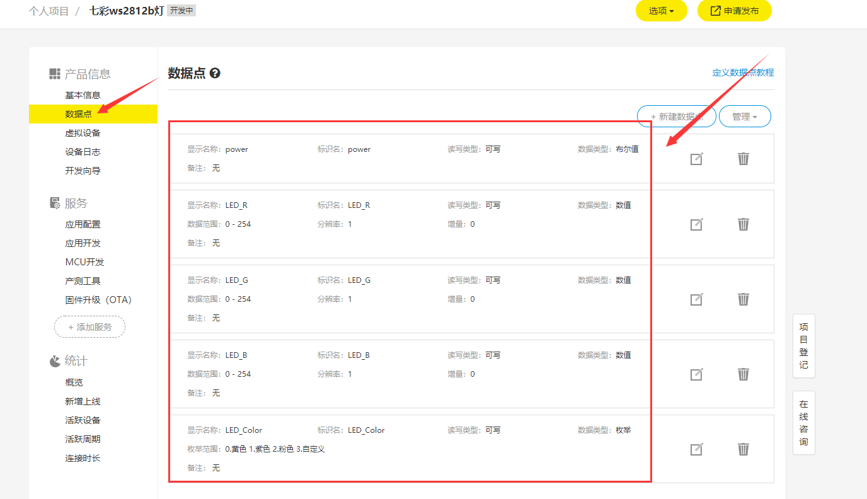Click the help icon beside 数据点 heading

pos(215,73)
